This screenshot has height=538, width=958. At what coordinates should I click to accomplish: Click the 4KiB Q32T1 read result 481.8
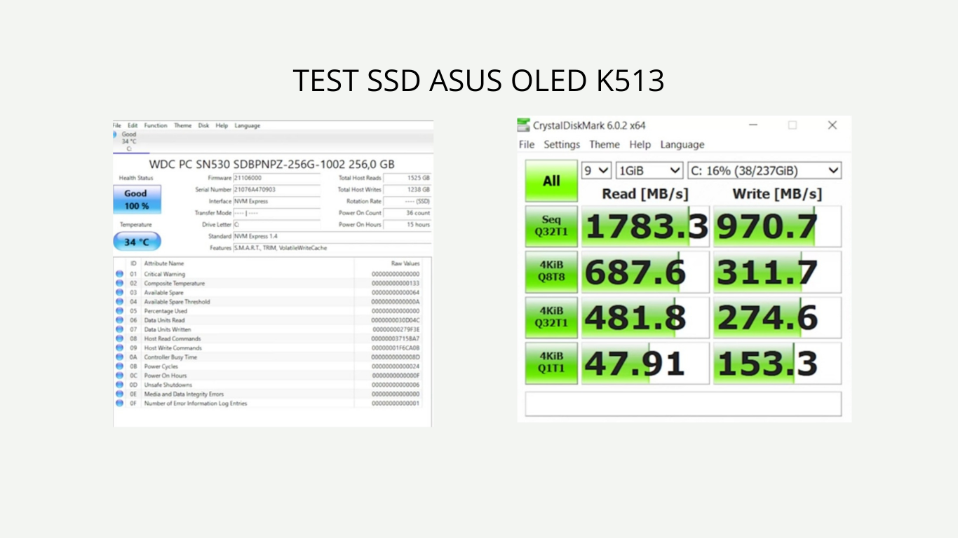coord(645,318)
